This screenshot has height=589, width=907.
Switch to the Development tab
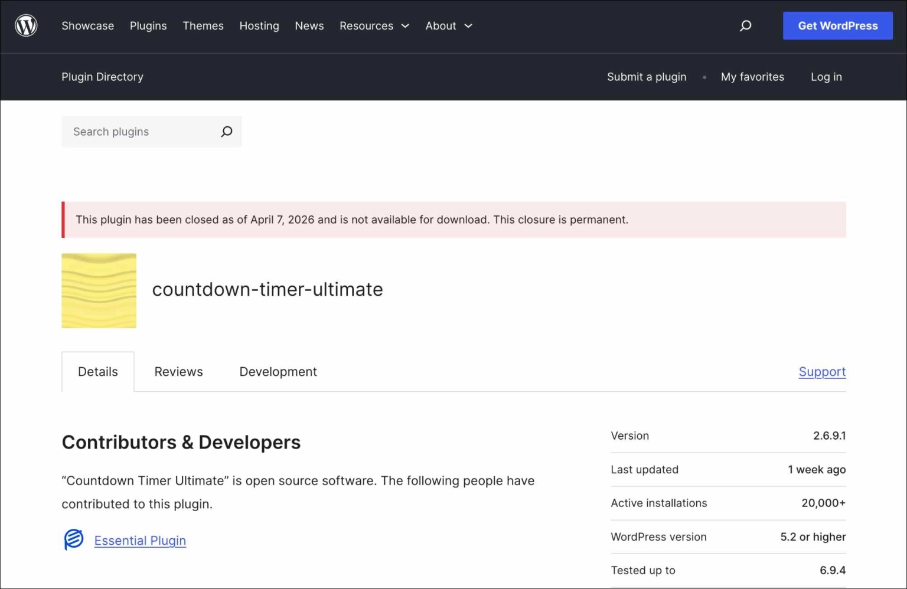(x=278, y=372)
